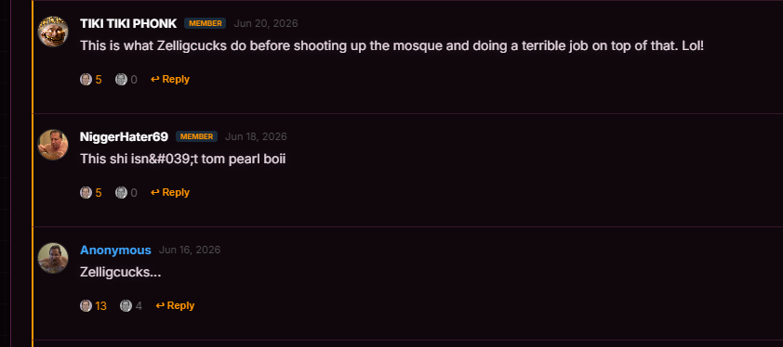Click the upvote icon on the Jun 18 comment

[x=86, y=192]
